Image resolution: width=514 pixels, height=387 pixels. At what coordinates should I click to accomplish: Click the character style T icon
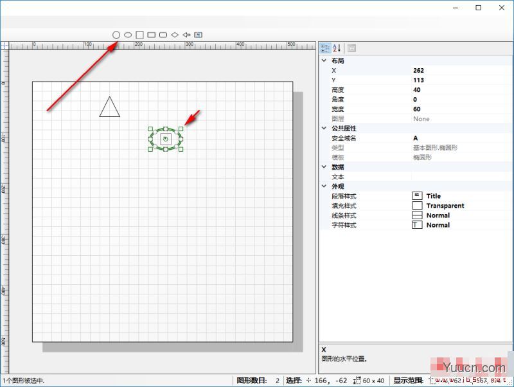(417, 224)
